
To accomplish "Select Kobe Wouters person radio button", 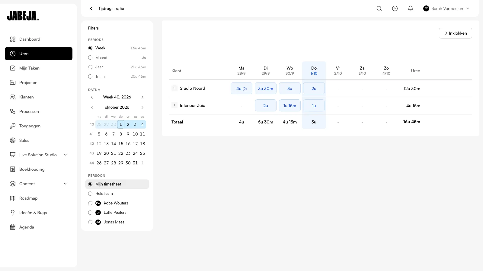I will pyautogui.click(x=90, y=203).
